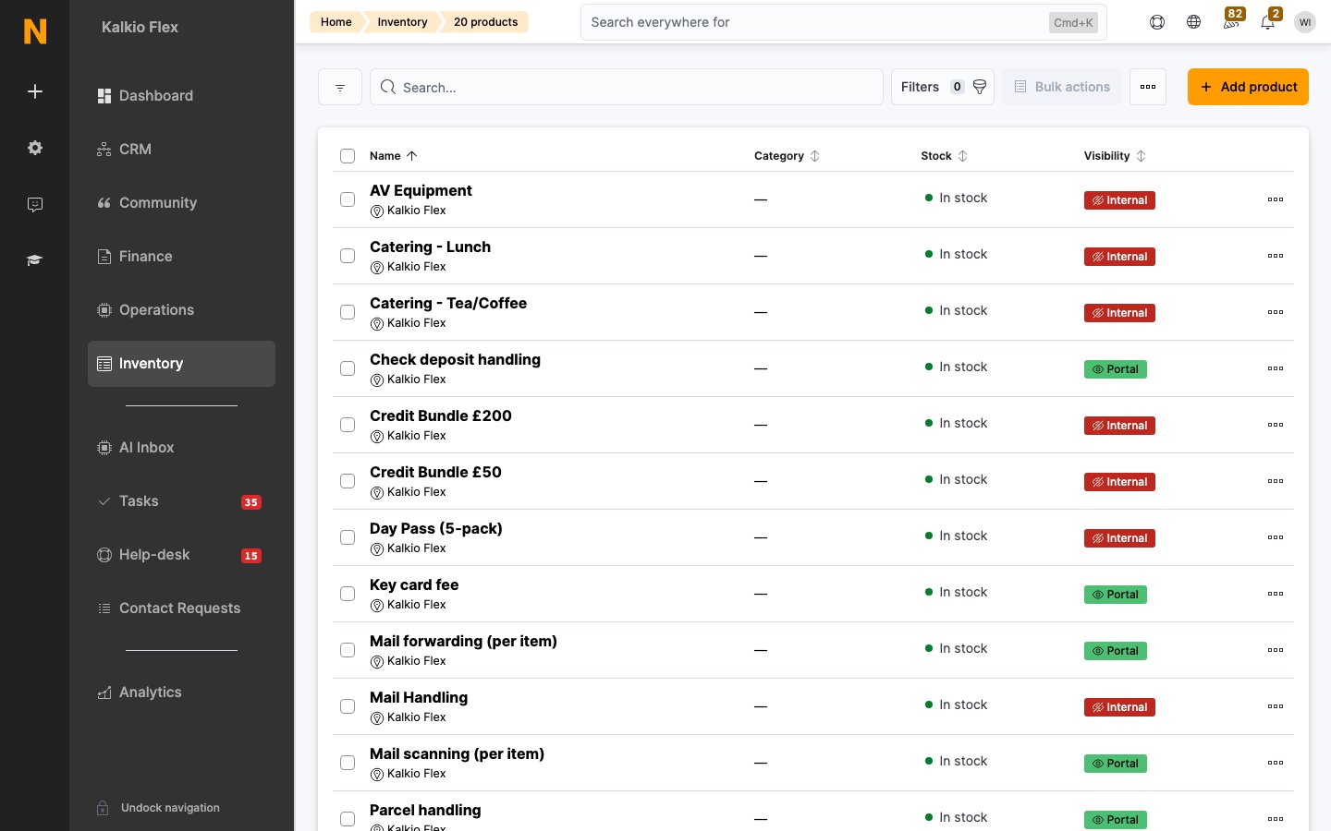The width and height of the screenshot is (1331, 831).
Task: Open the WI user avatar menu
Action: 1305,22
